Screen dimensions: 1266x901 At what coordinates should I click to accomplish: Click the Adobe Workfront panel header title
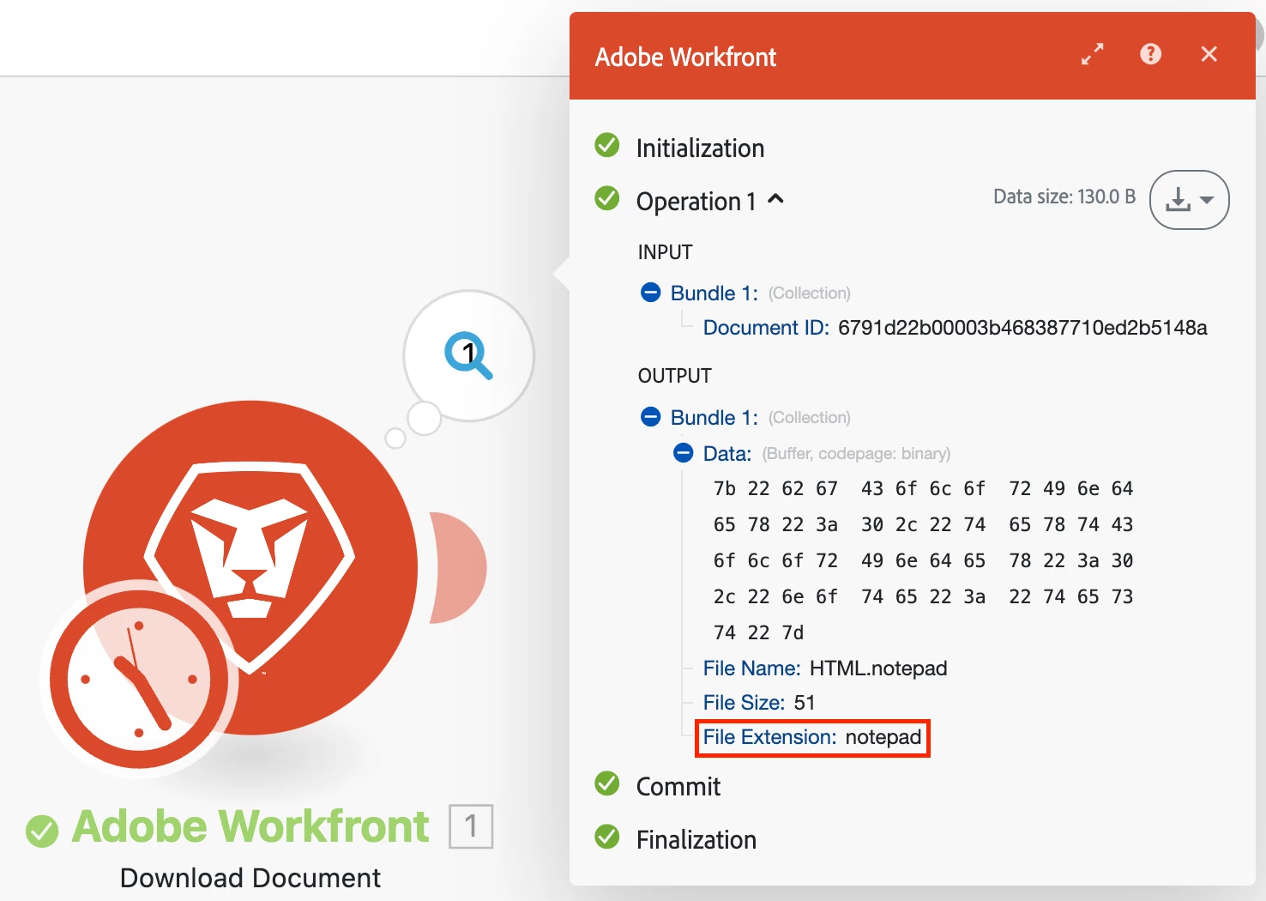[685, 57]
